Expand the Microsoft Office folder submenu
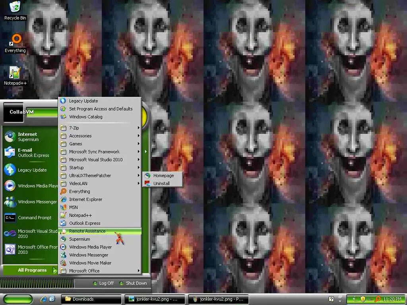The image size is (407, 305). tap(100, 271)
